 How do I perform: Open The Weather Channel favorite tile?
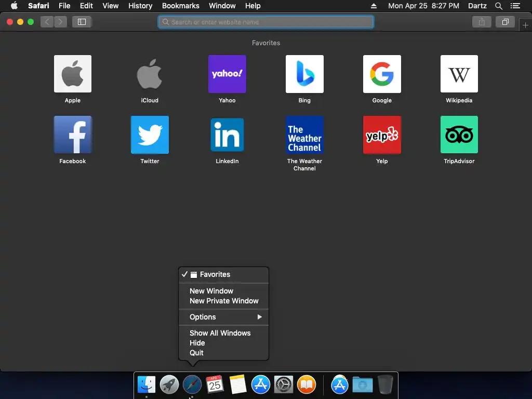pos(304,135)
